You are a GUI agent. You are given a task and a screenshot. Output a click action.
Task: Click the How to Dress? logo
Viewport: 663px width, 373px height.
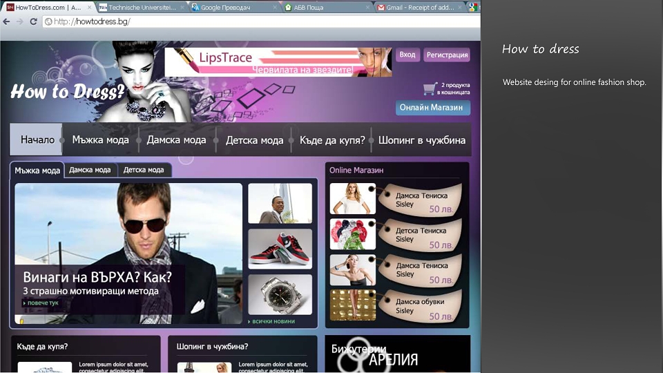pyautogui.click(x=68, y=91)
